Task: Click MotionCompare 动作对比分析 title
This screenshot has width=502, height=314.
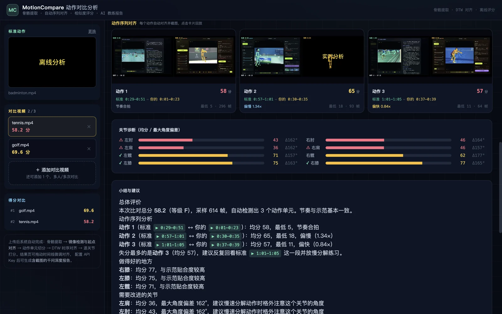Action: tap(60, 7)
